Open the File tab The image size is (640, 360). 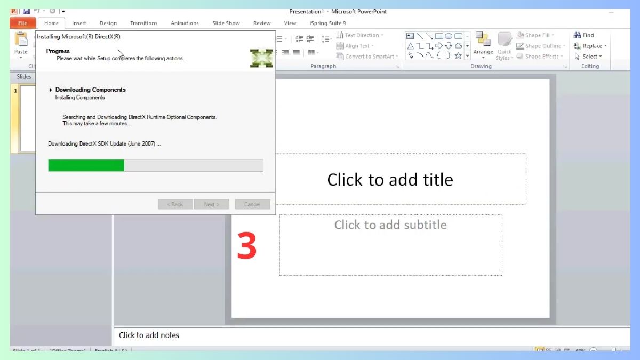[23, 23]
